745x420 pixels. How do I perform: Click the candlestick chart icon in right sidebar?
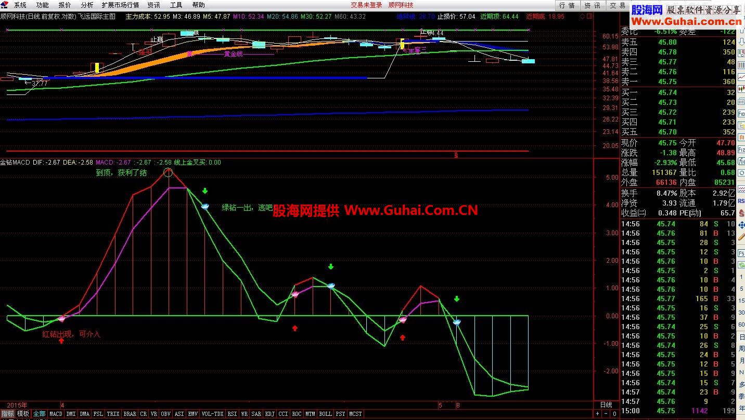pyautogui.click(x=741, y=88)
